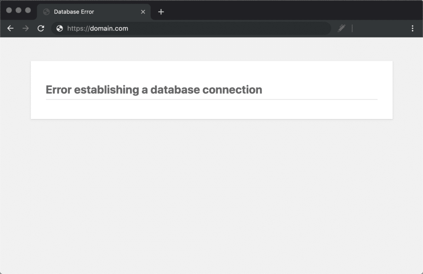The height and width of the screenshot is (274, 423).
Task: Maximize the browser window
Action: 28,10
